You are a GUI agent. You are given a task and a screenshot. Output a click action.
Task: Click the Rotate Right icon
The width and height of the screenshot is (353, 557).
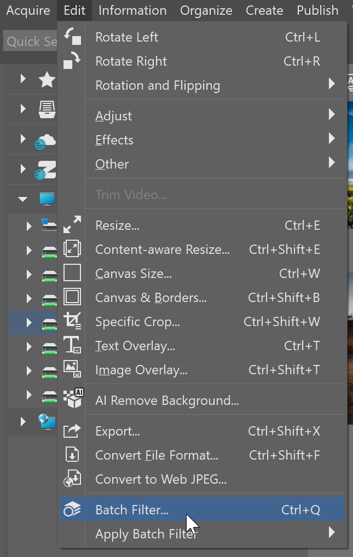tap(72, 61)
